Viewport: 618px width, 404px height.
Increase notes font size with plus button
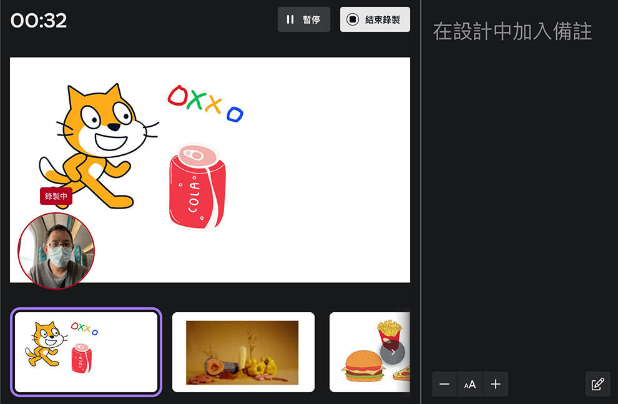(x=496, y=384)
